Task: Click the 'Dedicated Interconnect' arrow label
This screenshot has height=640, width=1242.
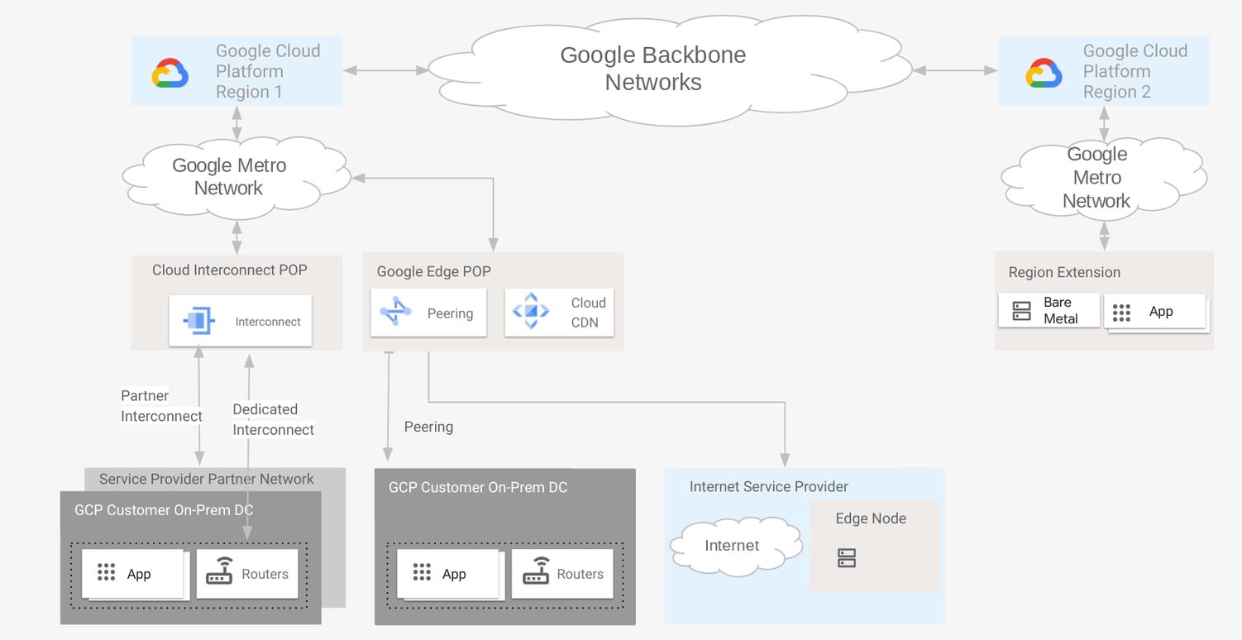Action: [x=273, y=419]
